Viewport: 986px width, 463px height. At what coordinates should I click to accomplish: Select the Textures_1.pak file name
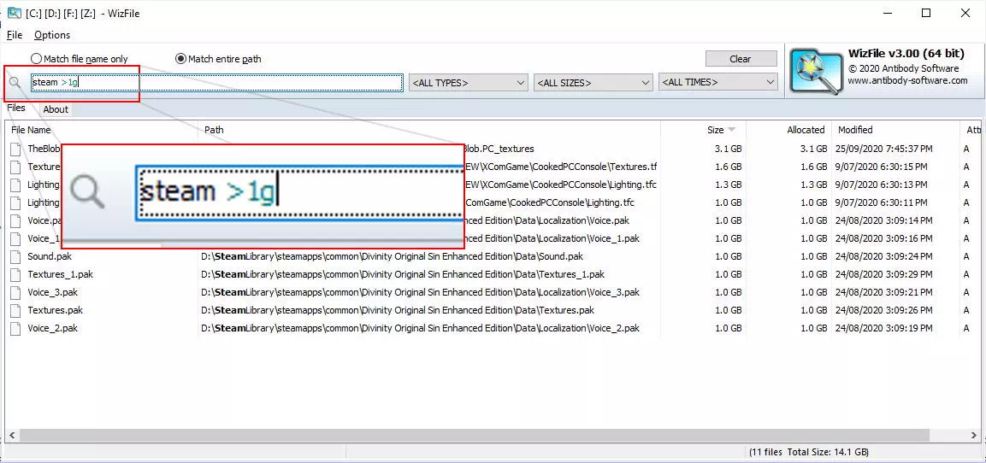(61, 274)
